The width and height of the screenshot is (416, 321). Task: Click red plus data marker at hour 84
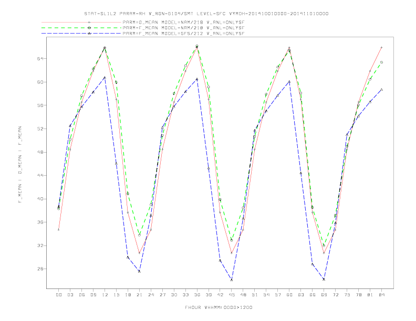pos(381,47)
